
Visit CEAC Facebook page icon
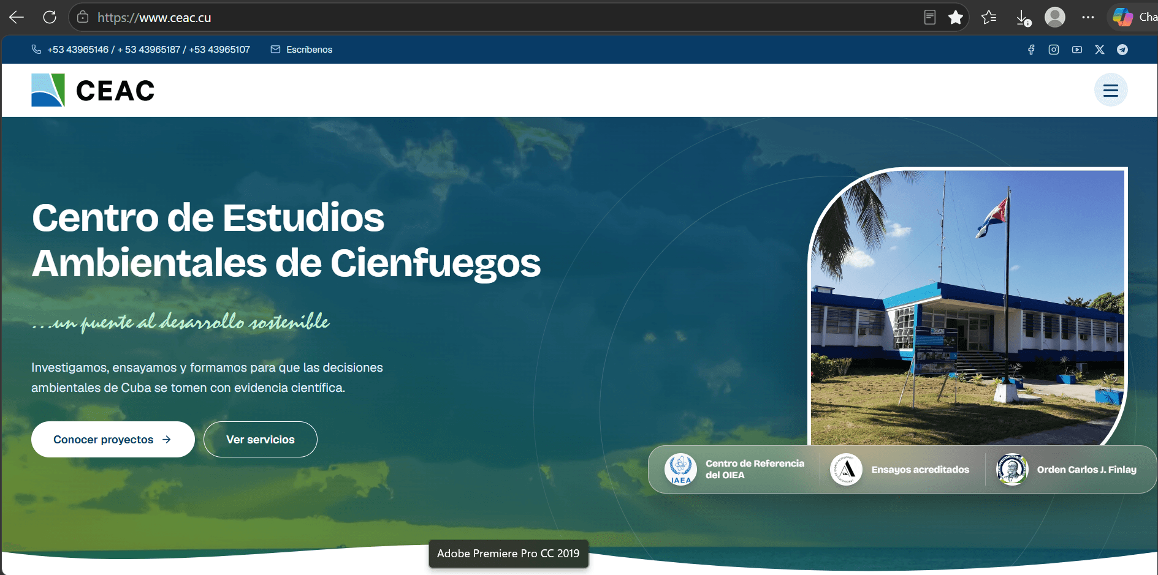click(1031, 50)
